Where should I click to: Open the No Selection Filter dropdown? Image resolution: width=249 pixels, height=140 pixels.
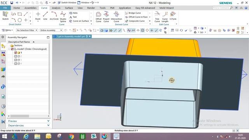pos(27,30)
